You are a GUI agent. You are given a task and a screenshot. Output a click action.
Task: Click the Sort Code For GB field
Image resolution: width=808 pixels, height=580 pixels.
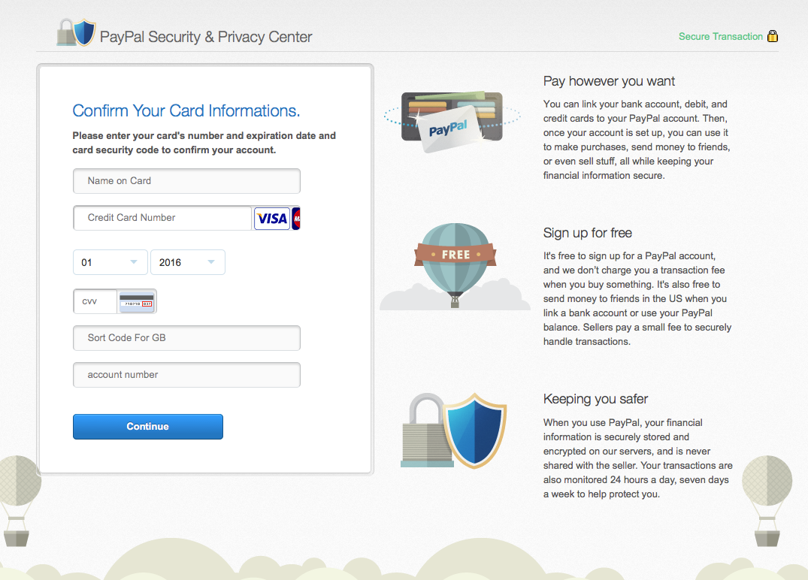pyautogui.click(x=186, y=338)
